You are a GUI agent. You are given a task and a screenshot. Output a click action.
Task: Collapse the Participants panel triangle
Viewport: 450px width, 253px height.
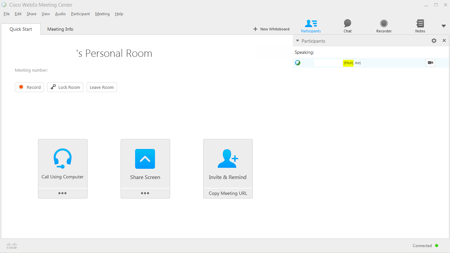[297, 41]
